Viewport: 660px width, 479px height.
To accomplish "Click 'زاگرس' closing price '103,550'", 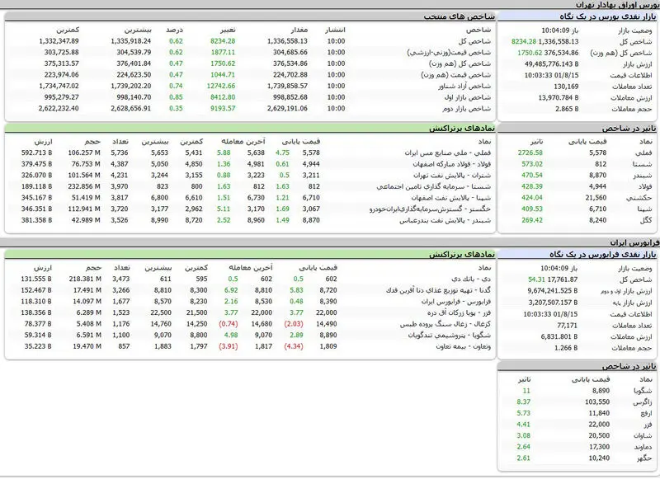I will click(596, 402).
